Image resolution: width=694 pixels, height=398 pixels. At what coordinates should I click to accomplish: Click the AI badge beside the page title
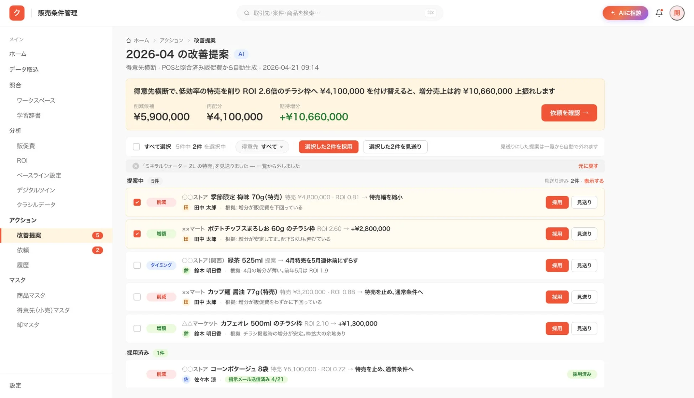point(241,54)
